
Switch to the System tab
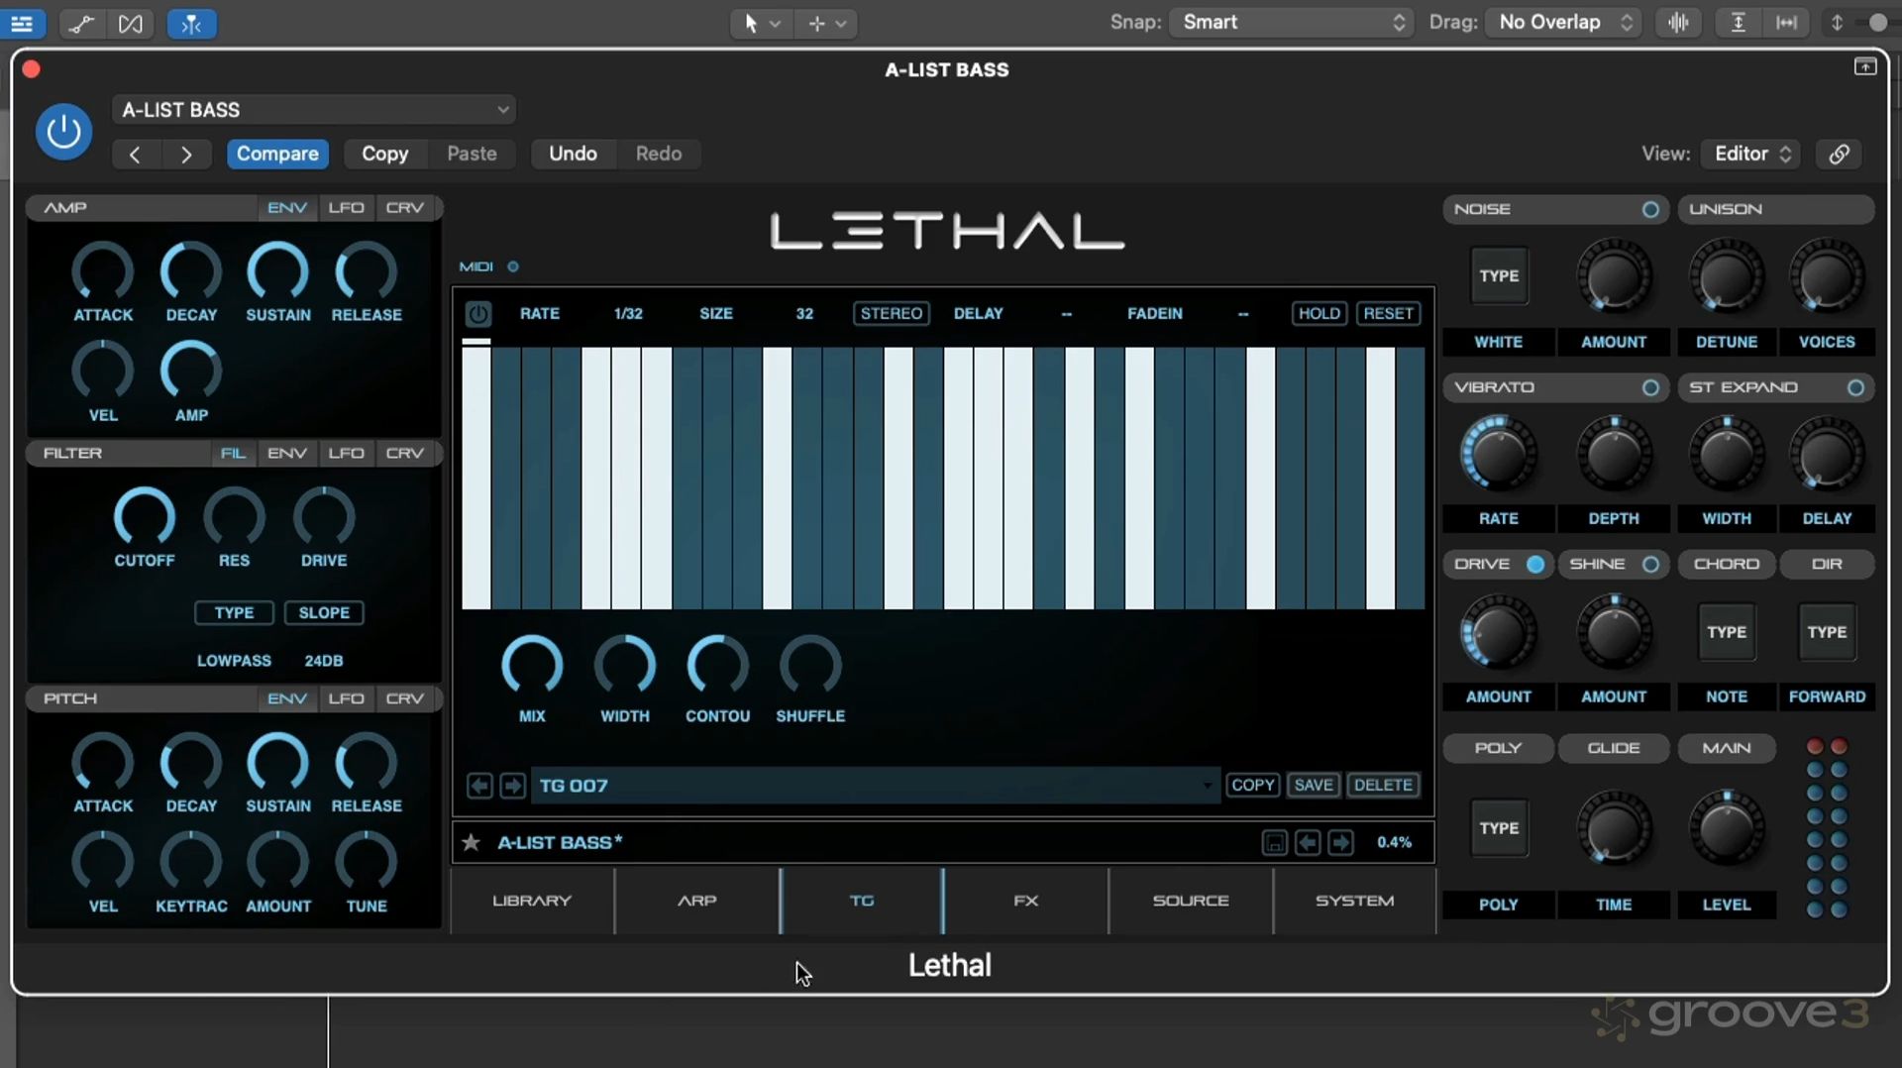pos(1354,901)
